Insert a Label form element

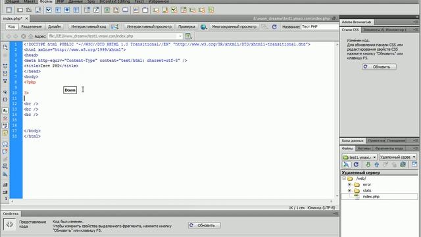pos(136,10)
